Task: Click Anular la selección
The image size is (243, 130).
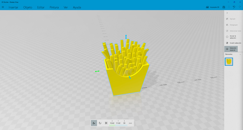Action: coord(231,37)
